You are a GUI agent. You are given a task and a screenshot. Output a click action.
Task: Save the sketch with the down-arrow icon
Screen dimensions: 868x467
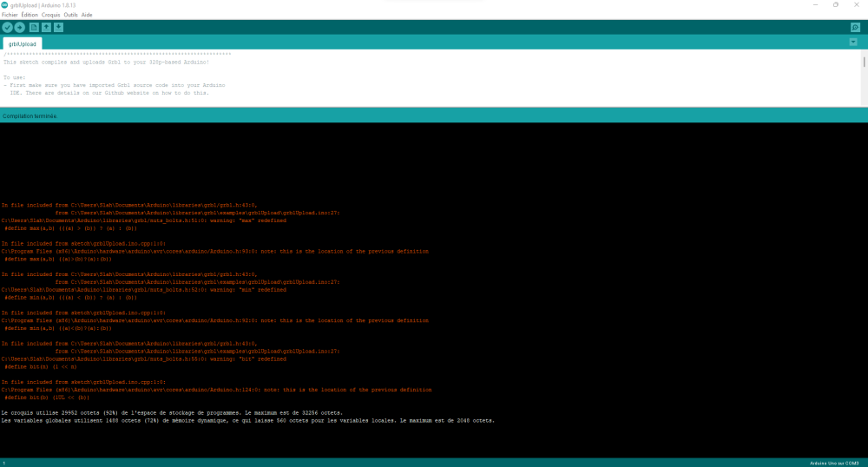pyautogui.click(x=58, y=27)
